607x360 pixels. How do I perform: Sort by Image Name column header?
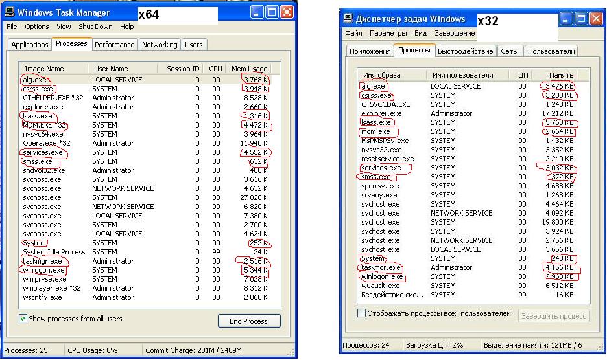53,69
